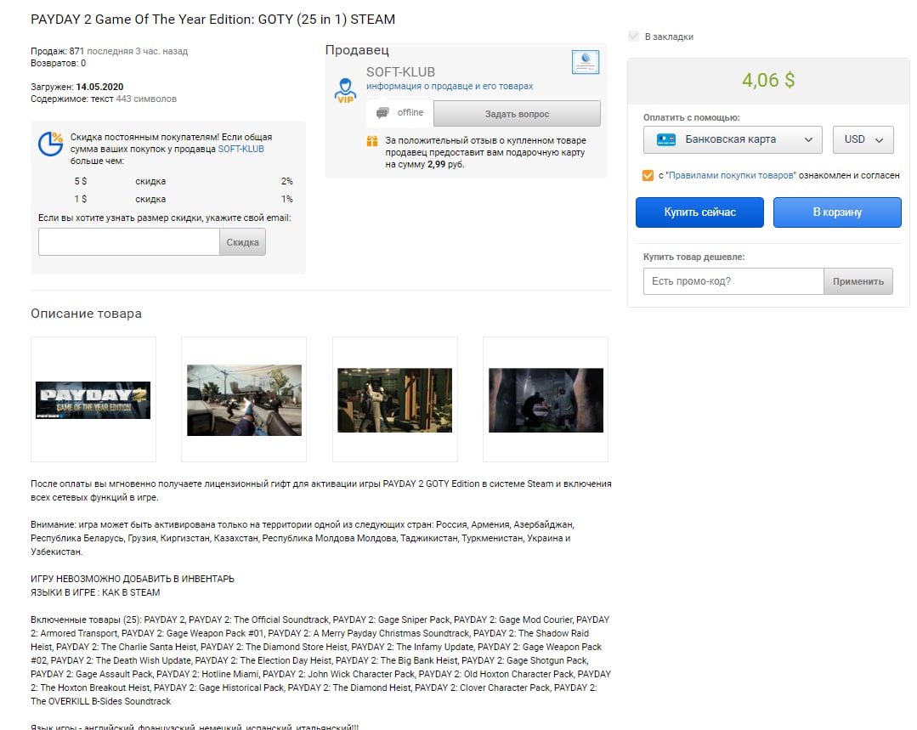Click the 'offline' status text
Screen dimensions: 917x730
pyautogui.click(x=410, y=112)
